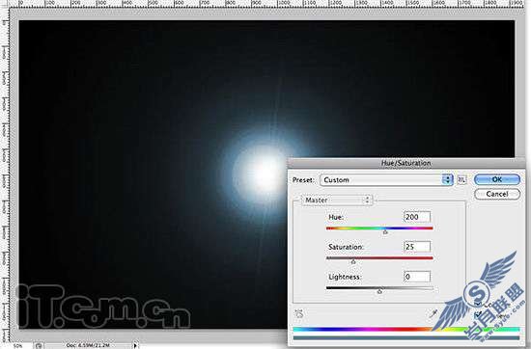Select the eyedropper tool in dialog
This screenshot has height=349, width=531.
pos(433,314)
